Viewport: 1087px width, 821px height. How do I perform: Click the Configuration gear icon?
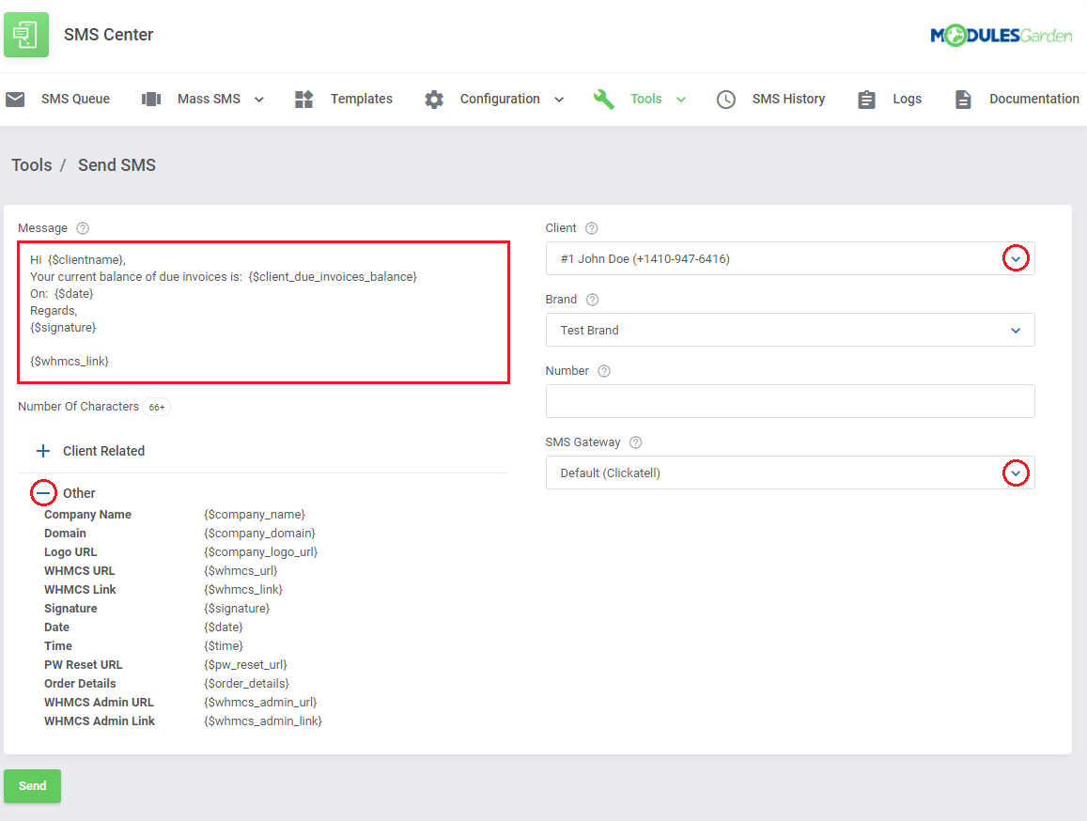pos(434,100)
